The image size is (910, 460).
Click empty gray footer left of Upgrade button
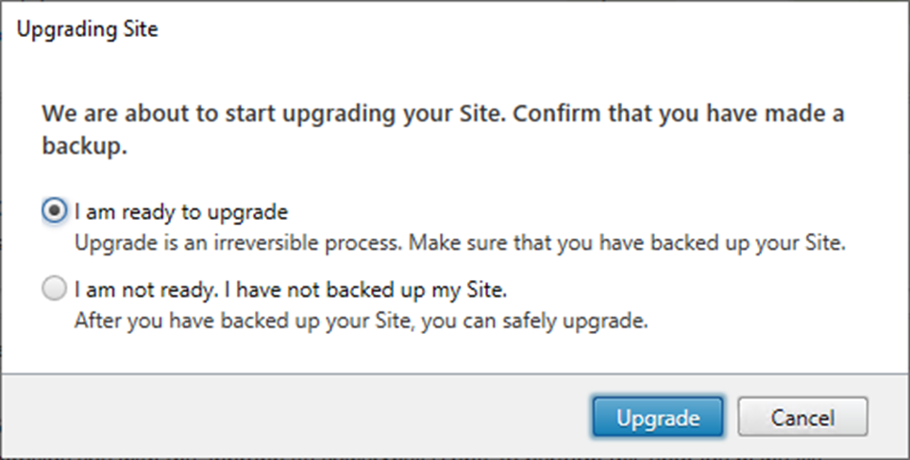(x=290, y=418)
